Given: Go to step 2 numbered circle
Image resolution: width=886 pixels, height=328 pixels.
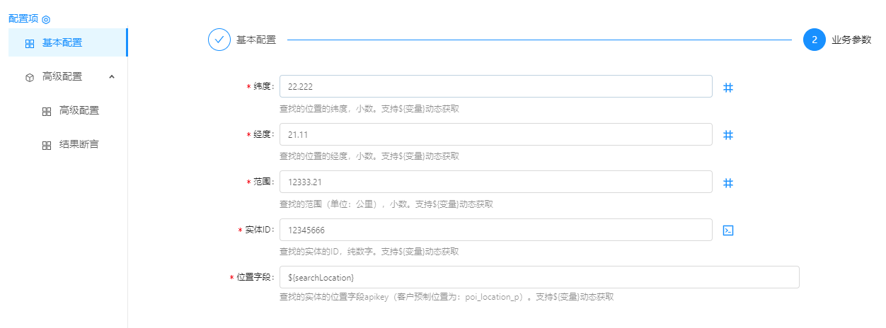Looking at the screenshot, I should [814, 40].
